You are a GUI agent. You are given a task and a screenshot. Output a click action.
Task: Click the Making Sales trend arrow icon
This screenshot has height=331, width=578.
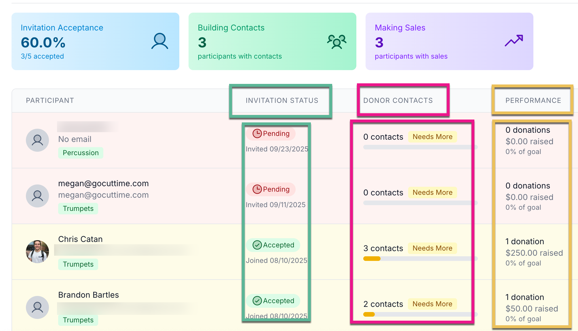tap(514, 41)
